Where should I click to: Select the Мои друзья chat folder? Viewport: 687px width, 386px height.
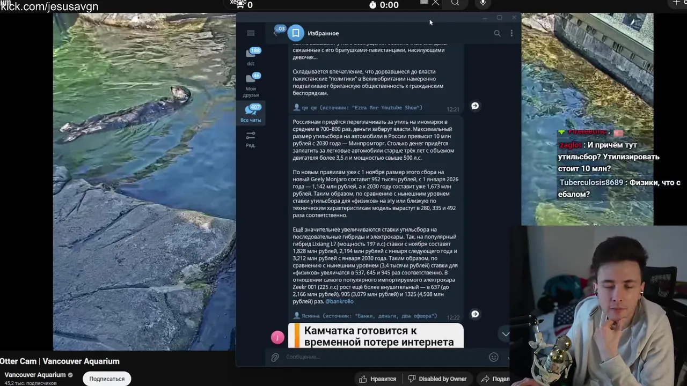coord(251,85)
